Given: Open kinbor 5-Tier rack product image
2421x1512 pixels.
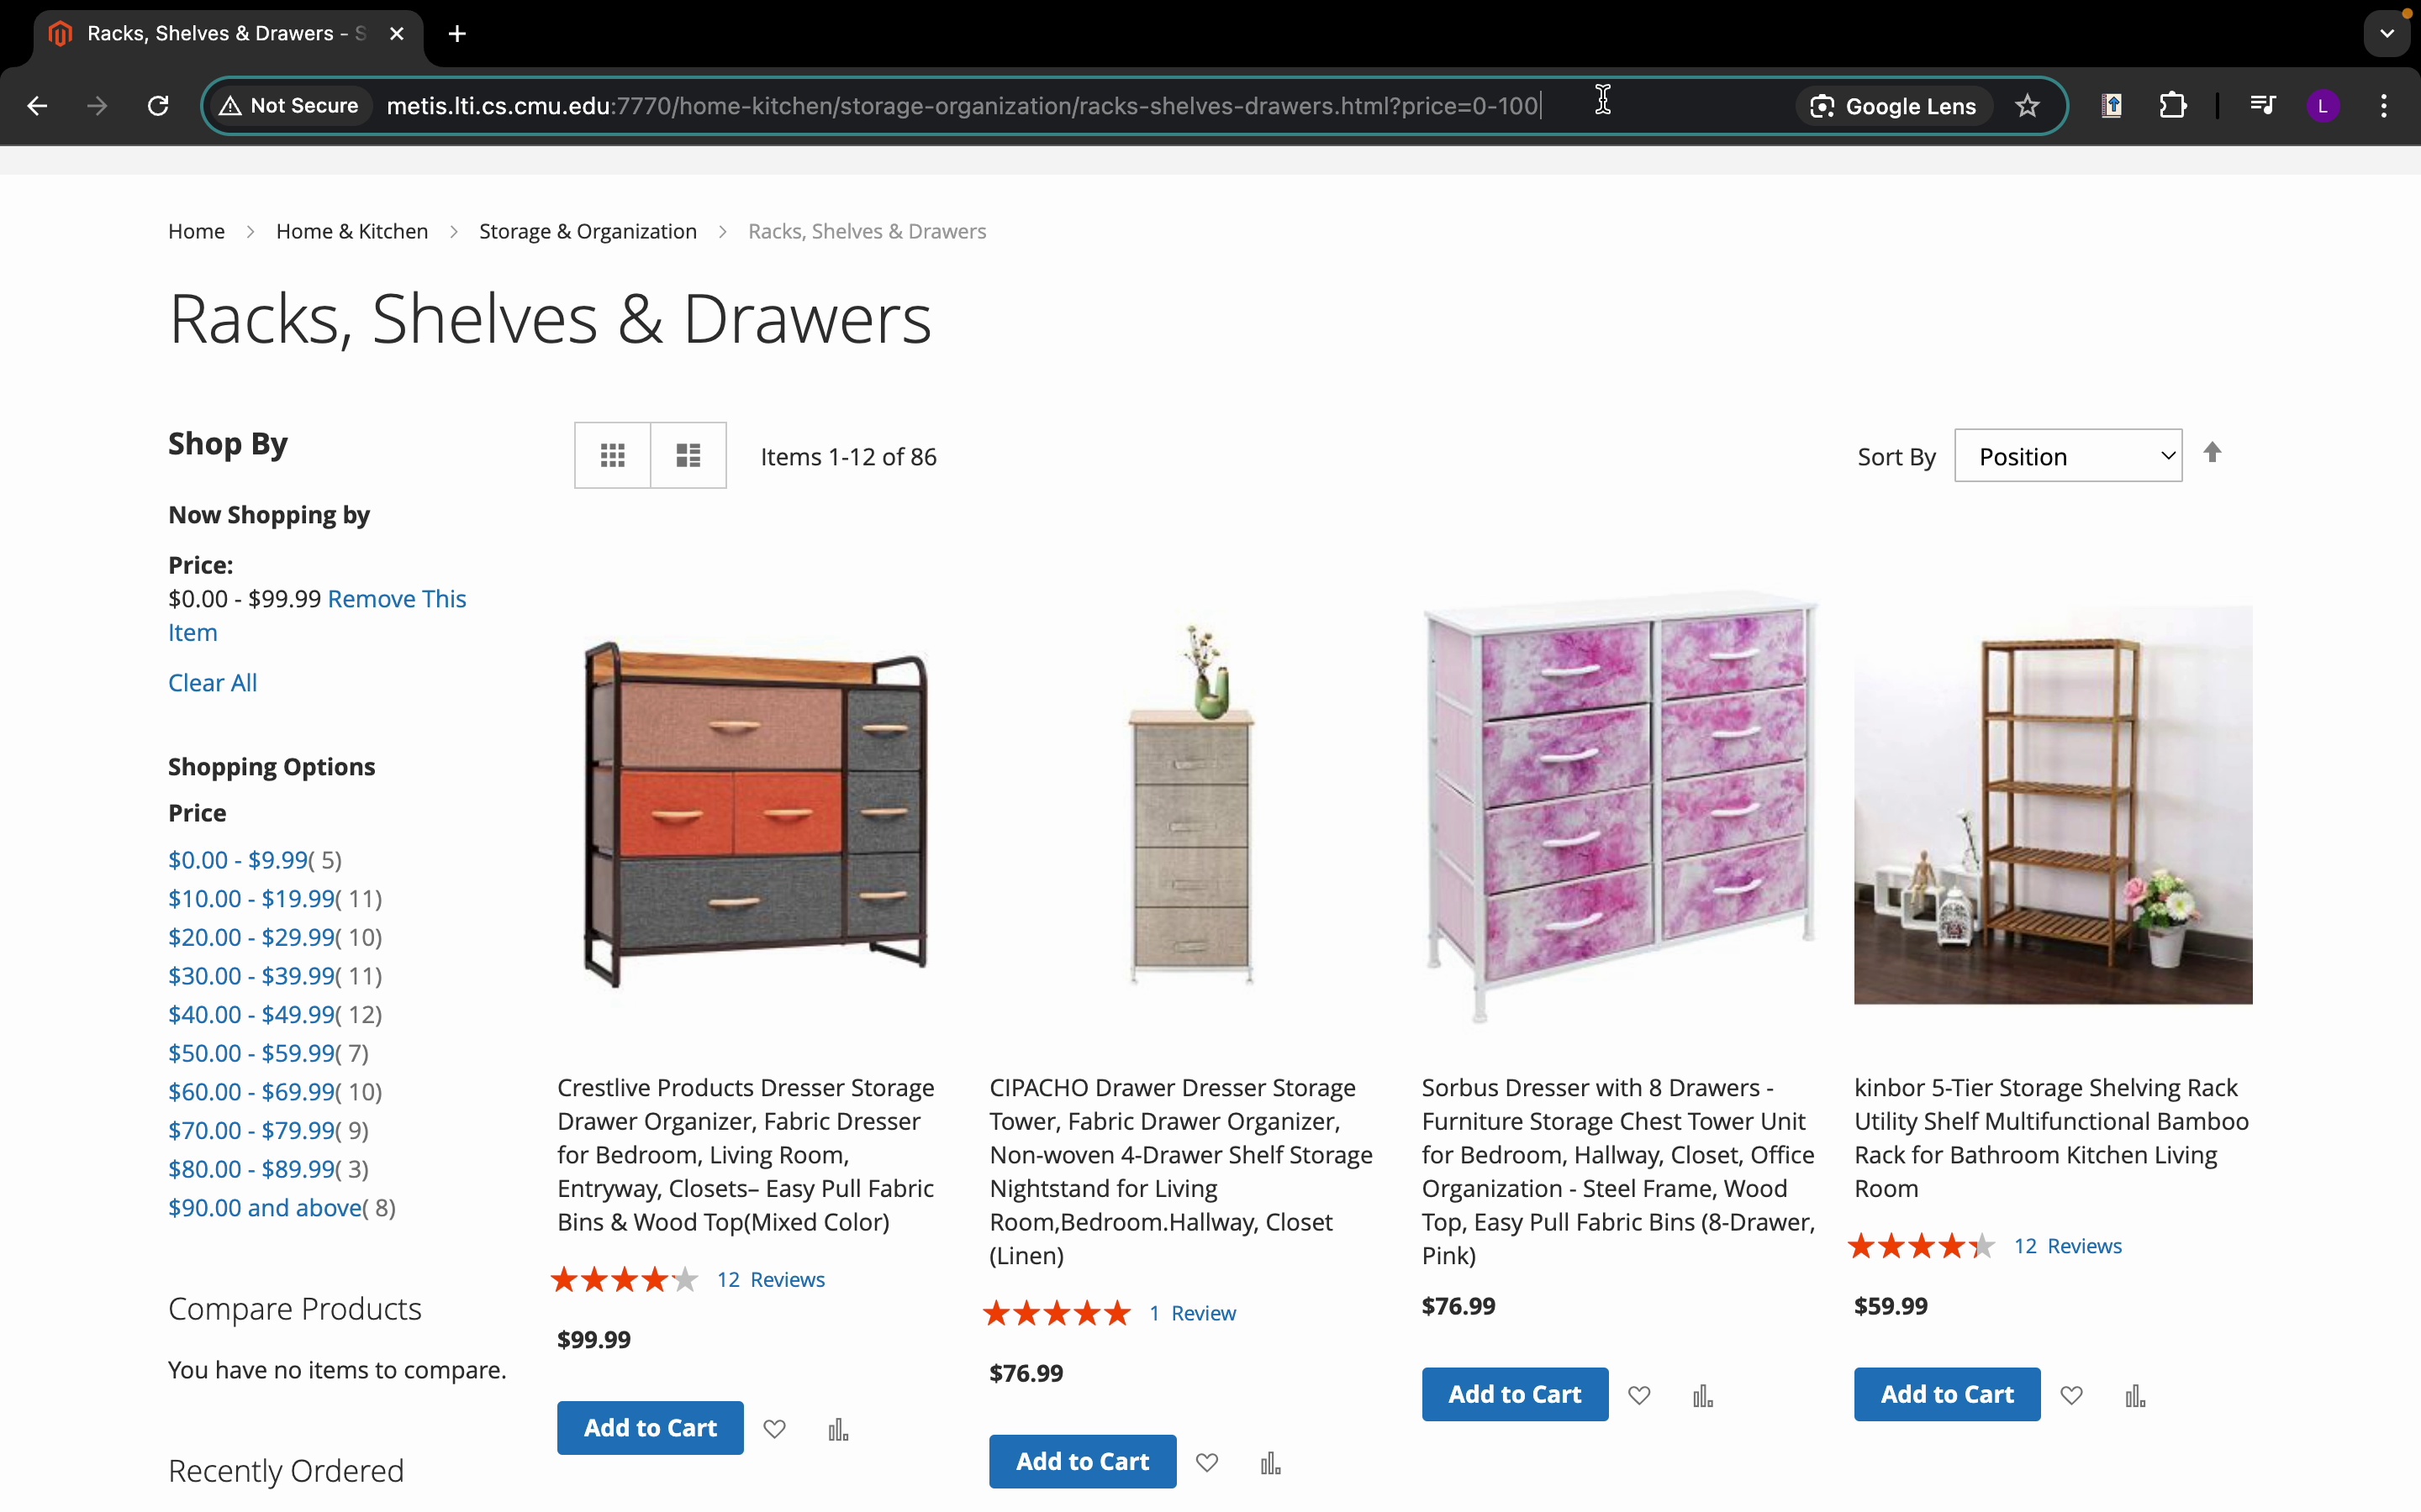Looking at the screenshot, I should tap(2053, 805).
